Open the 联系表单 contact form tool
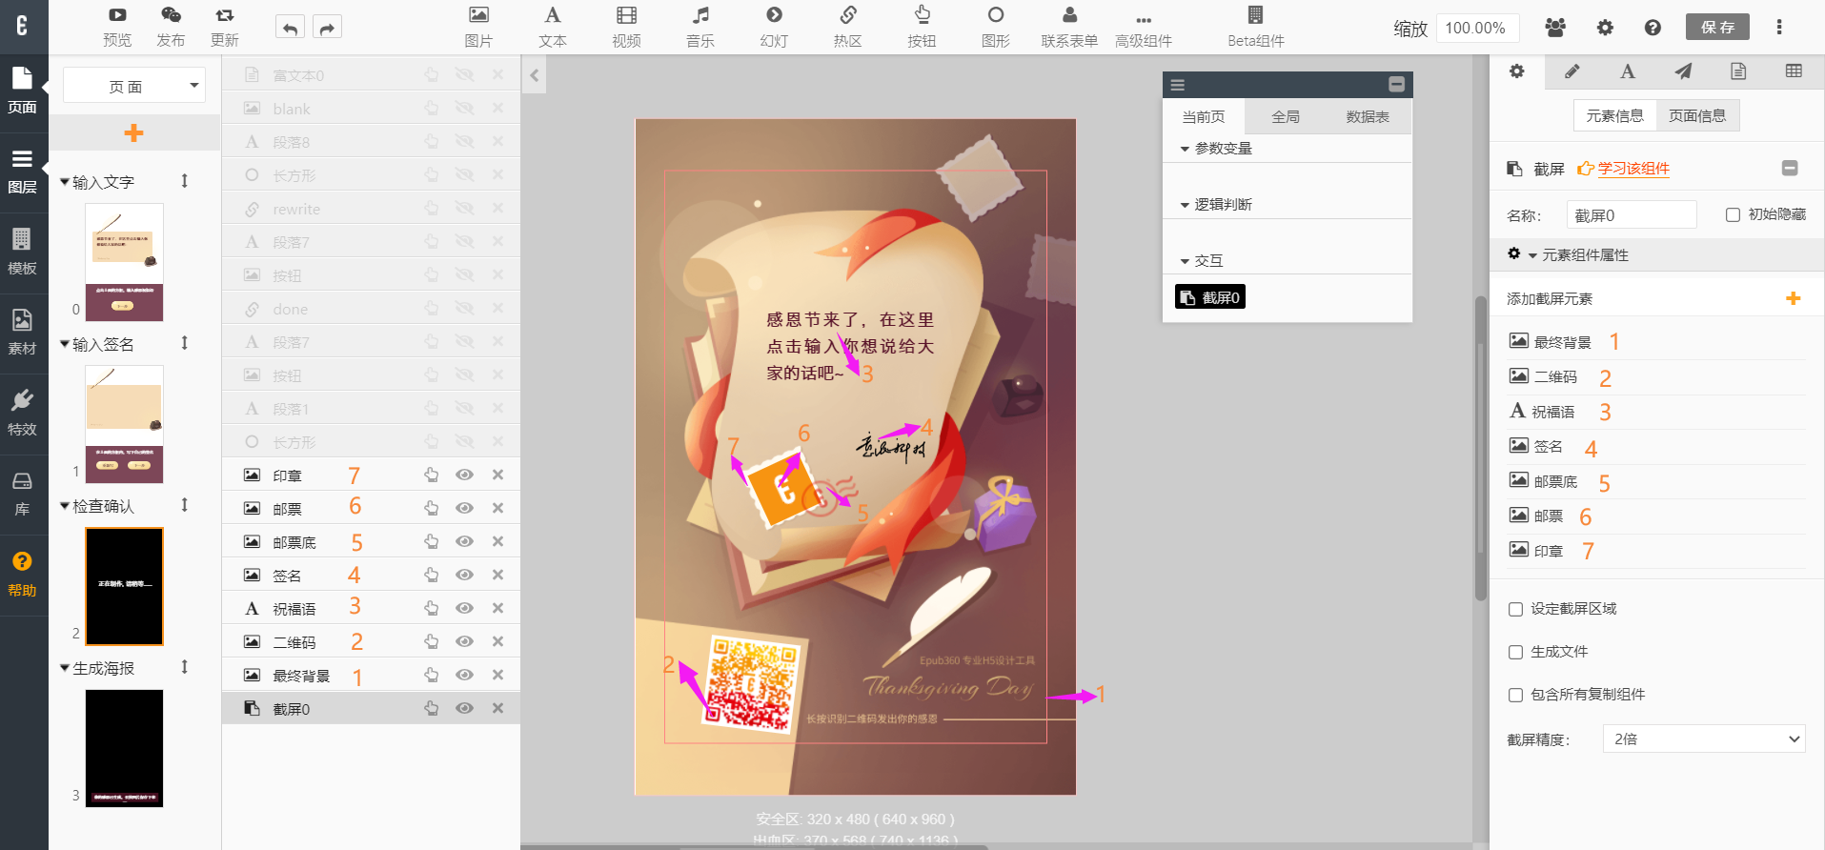Viewport: 1825px width, 850px height. (1069, 27)
